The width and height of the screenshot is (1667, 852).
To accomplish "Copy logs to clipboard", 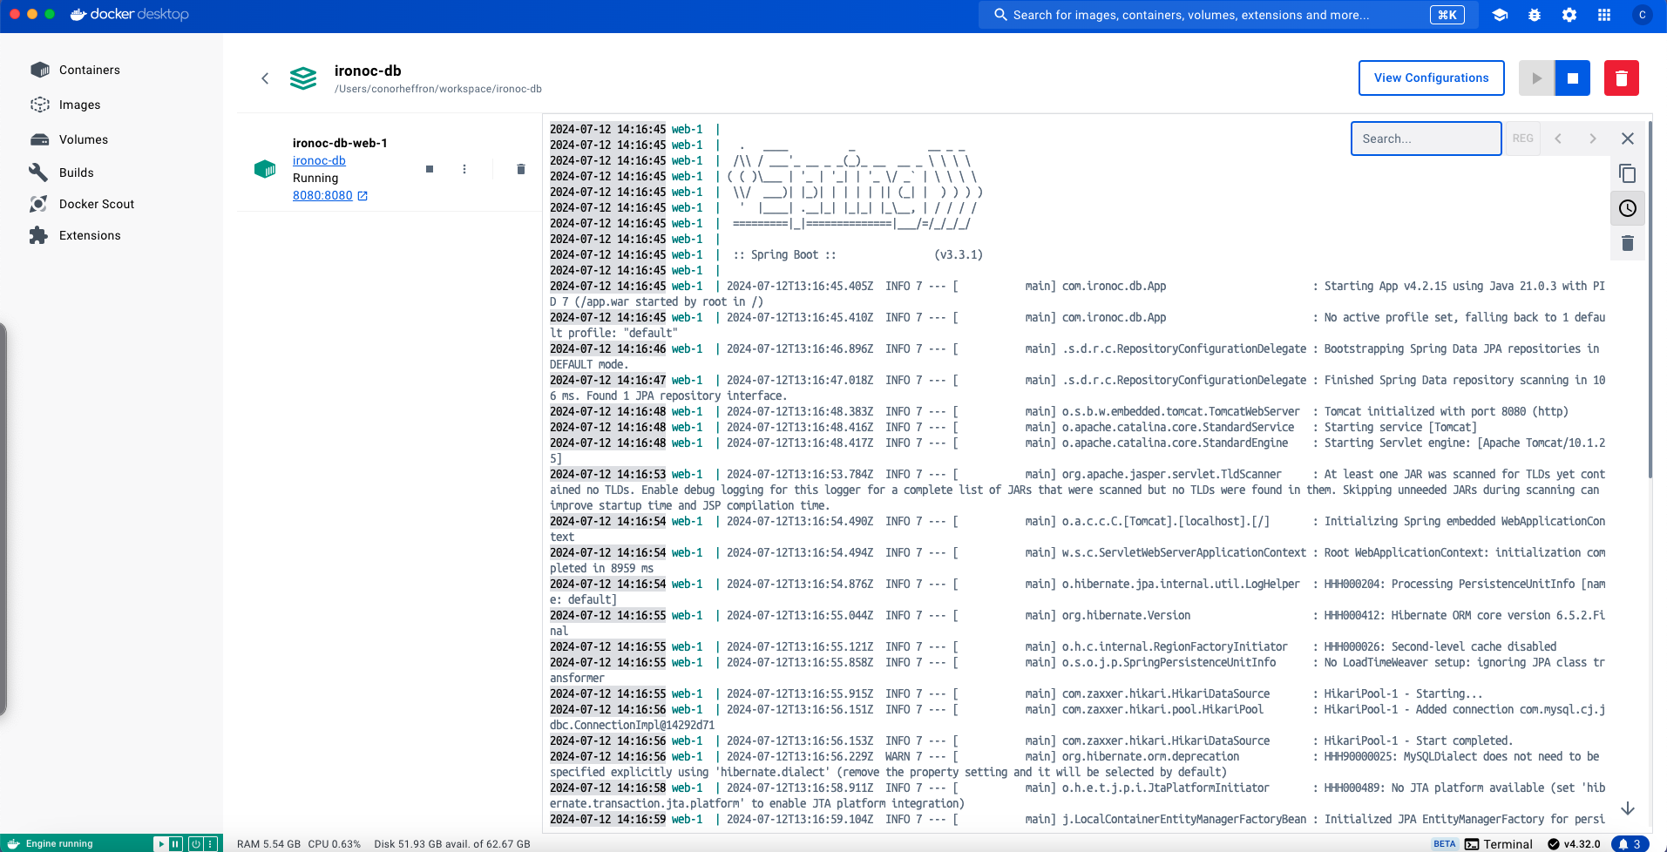I will point(1627,173).
